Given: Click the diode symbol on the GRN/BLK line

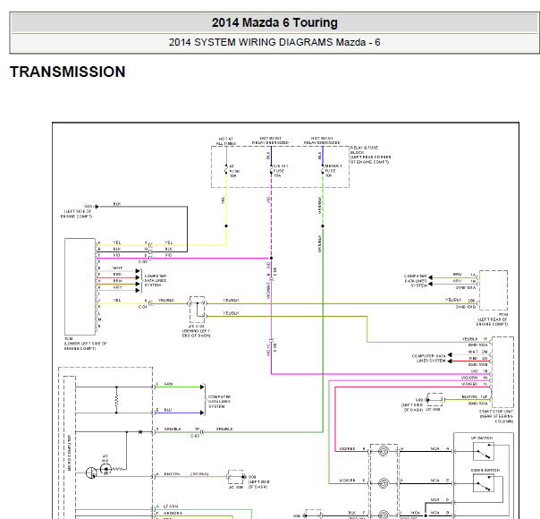Looking at the screenshot, I should tap(139, 432).
